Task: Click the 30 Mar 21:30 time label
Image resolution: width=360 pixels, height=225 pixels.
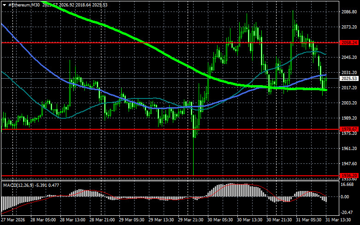Action: point(279,220)
